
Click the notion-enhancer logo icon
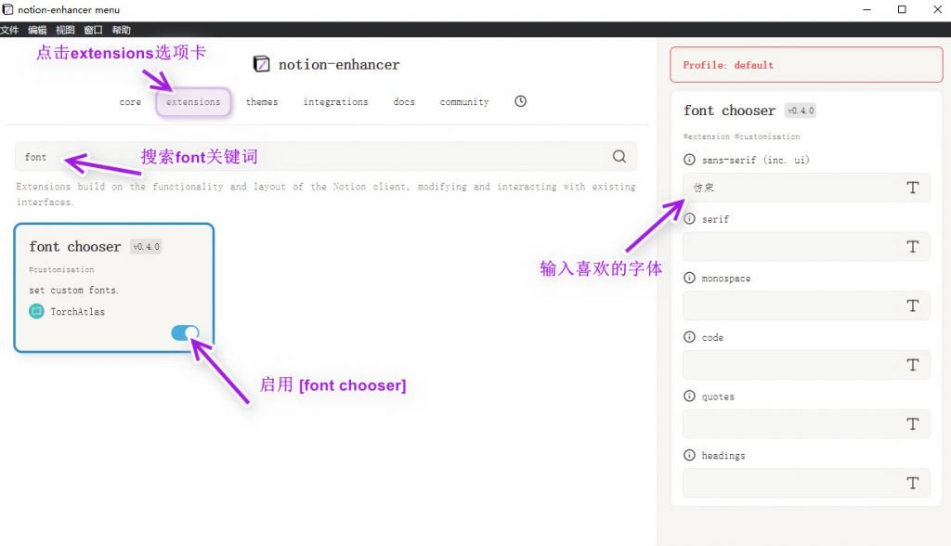point(261,63)
